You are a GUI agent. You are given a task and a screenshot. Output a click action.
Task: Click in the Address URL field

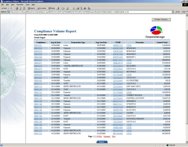point(90,12)
